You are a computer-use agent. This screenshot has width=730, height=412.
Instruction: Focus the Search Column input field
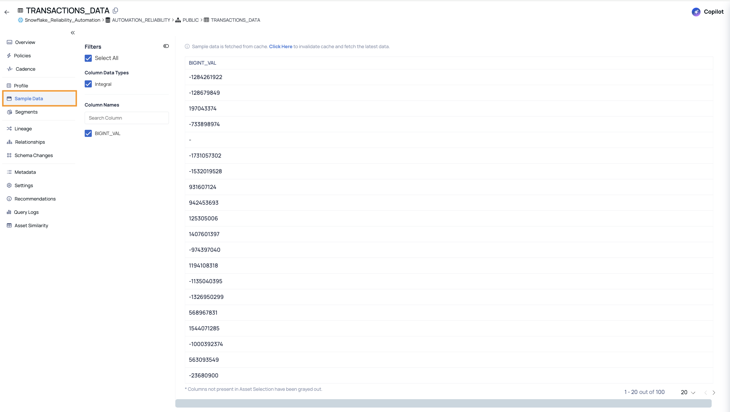(127, 118)
